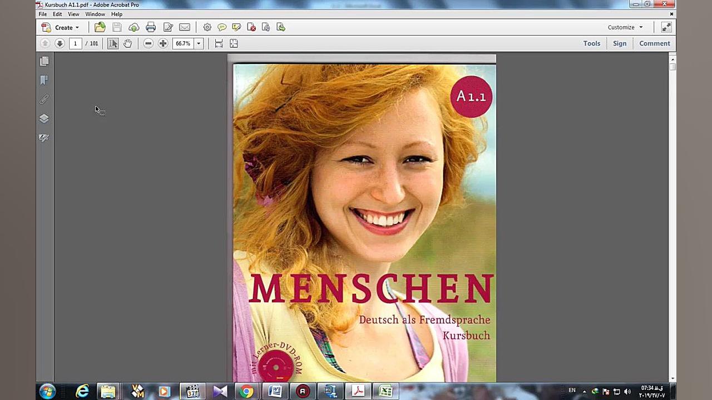This screenshot has height=400, width=712.
Task: Activate the Hand pan tool
Action: click(x=127, y=43)
